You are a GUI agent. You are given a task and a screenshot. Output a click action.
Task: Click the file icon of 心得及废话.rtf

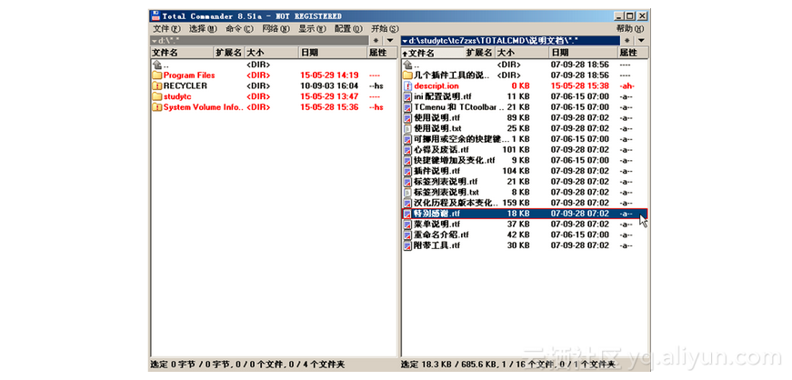407,150
